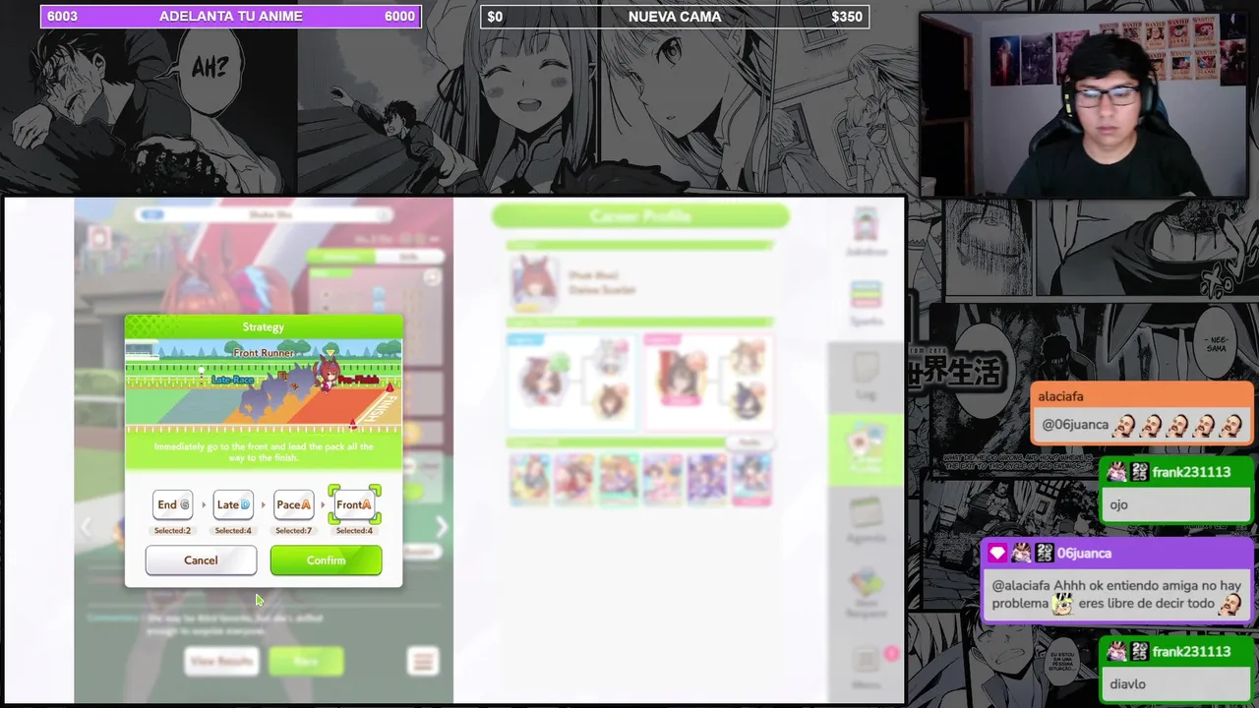1259x708 pixels.
Task: Click alaciafa's chat message
Action: click(1141, 413)
